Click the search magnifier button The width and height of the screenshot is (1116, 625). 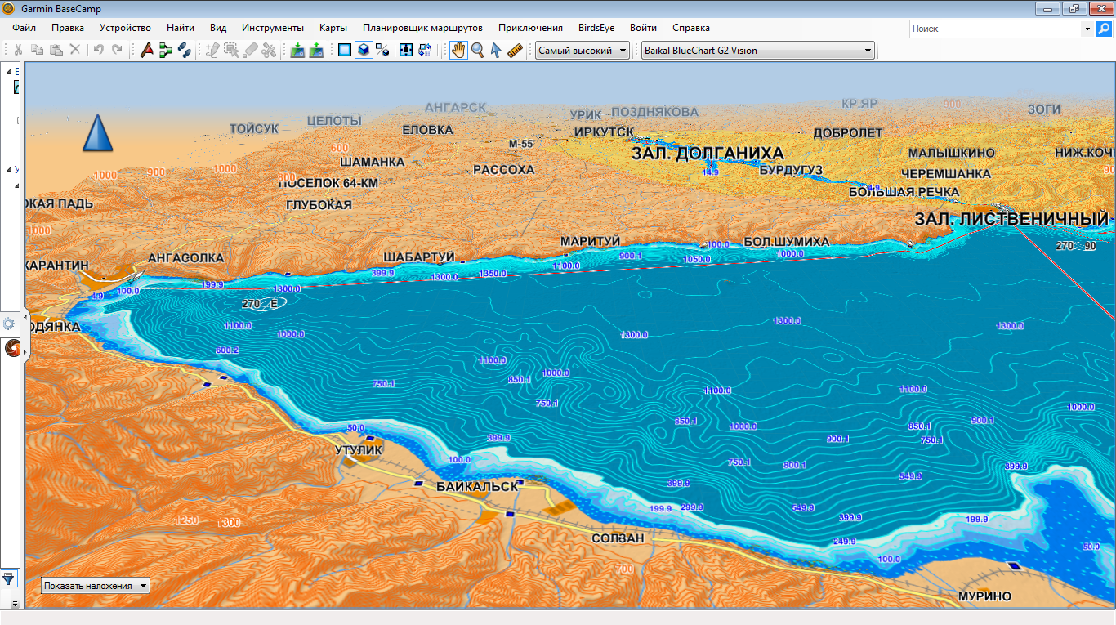(1104, 29)
